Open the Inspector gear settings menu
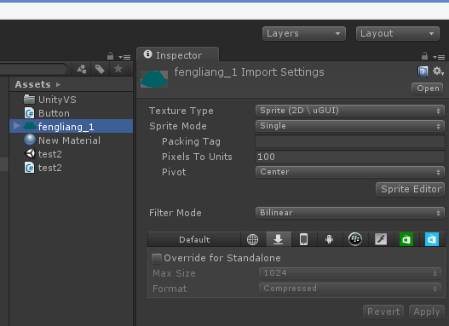Image resolution: width=449 pixels, height=326 pixels. [x=438, y=71]
